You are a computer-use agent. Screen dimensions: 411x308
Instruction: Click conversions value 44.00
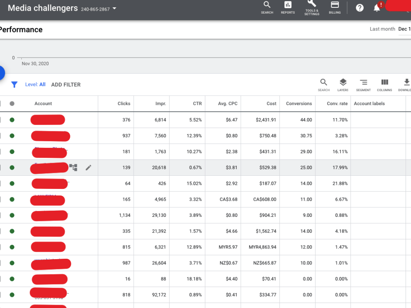306,120
